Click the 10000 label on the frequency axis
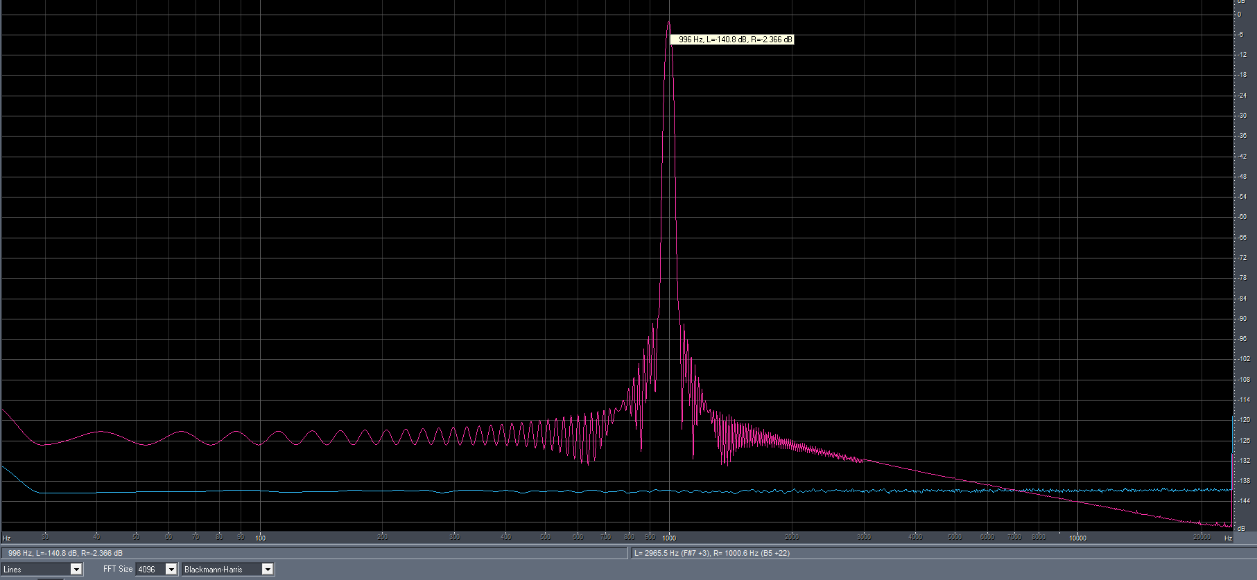The width and height of the screenshot is (1257, 580). tap(1077, 538)
